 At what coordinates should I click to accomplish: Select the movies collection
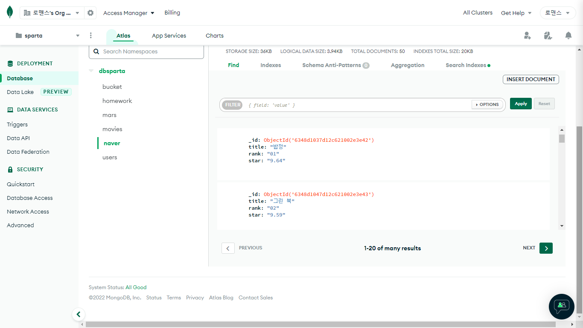tap(112, 129)
